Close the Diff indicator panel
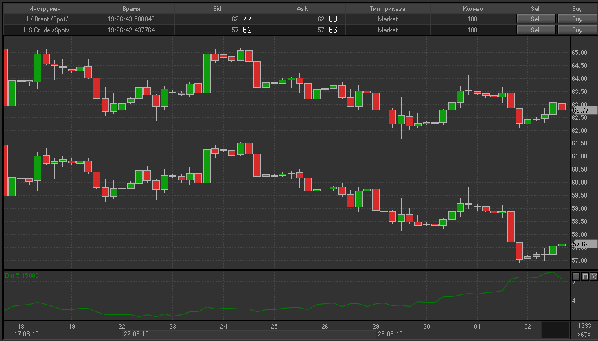The image size is (598, 341). [x=593, y=276]
